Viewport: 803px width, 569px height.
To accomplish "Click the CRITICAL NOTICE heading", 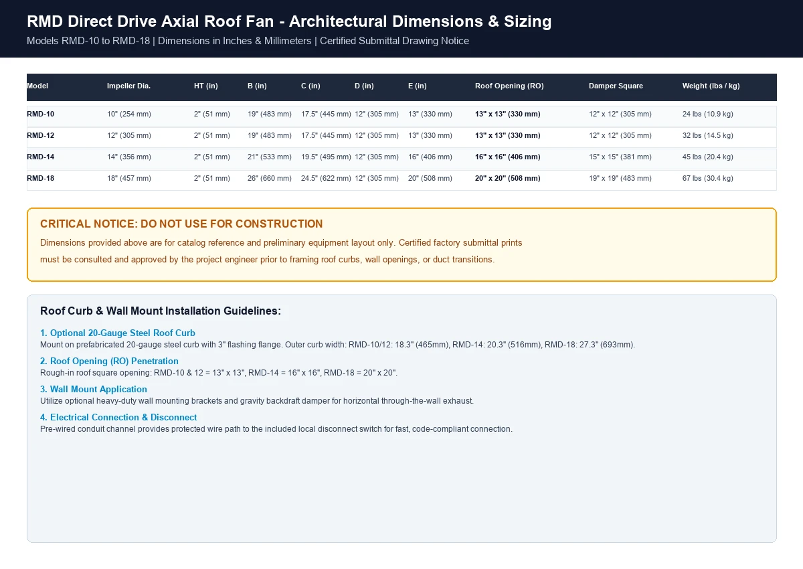I will [x=181, y=224].
